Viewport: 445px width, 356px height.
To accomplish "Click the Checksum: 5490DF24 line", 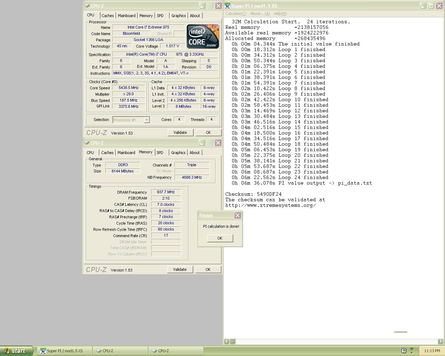I will pyautogui.click(x=253, y=194).
